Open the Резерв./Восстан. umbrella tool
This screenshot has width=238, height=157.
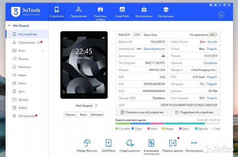pos(87,145)
